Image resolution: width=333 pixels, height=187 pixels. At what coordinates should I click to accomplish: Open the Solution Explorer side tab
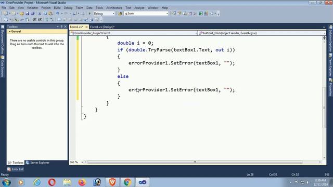click(331, 38)
